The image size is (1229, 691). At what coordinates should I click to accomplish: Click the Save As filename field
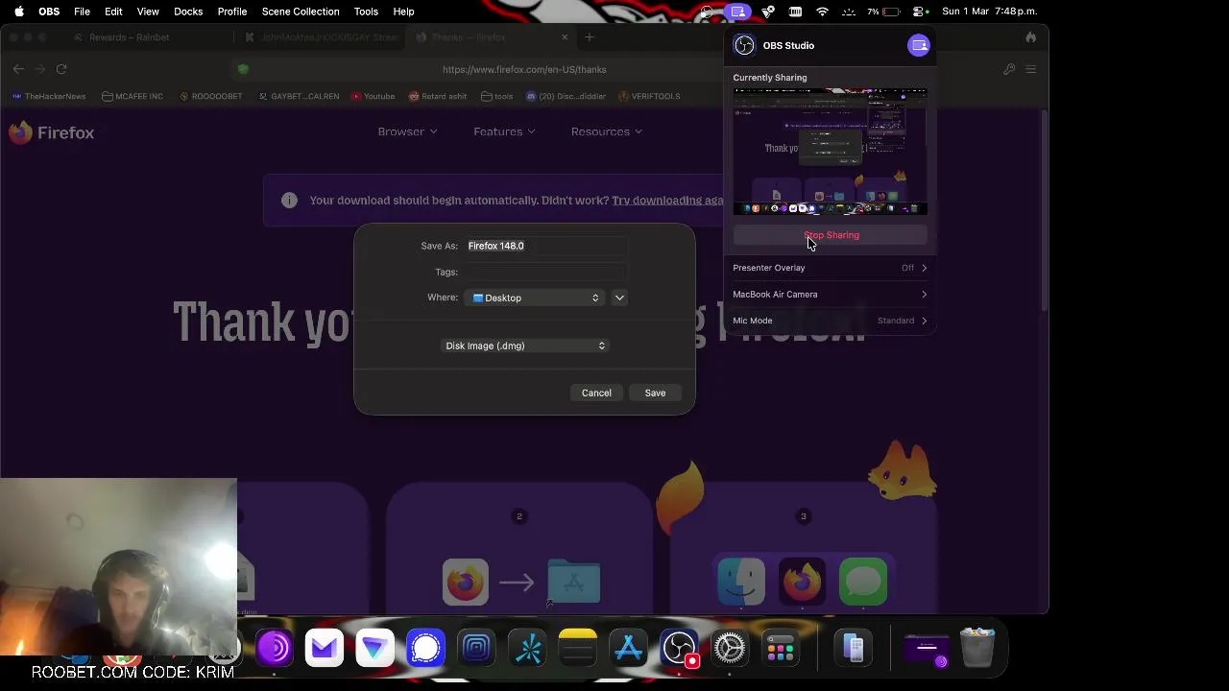[546, 246]
